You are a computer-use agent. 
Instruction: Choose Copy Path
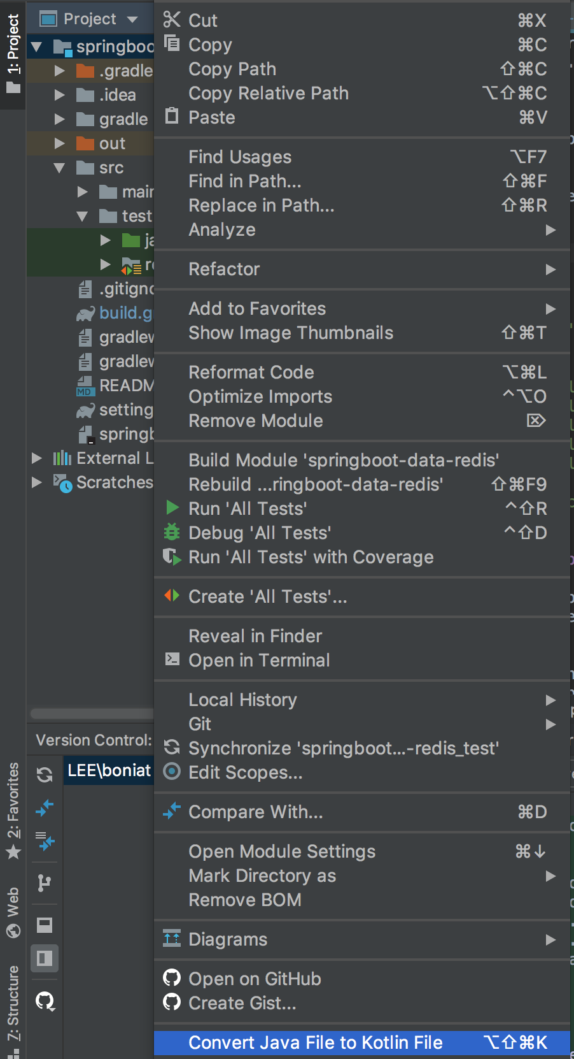coord(362,69)
